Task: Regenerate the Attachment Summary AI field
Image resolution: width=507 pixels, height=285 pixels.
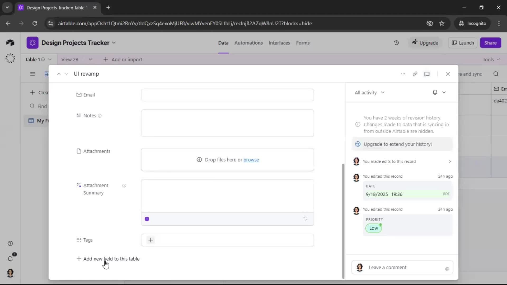Action: coord(305,219)
